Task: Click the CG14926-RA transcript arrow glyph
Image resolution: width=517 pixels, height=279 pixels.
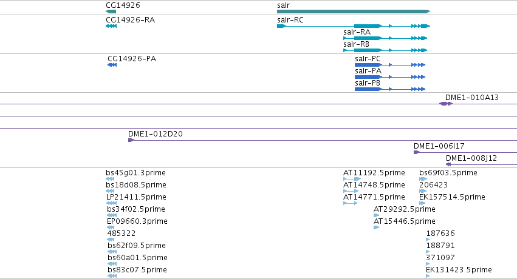Action: 111,26
